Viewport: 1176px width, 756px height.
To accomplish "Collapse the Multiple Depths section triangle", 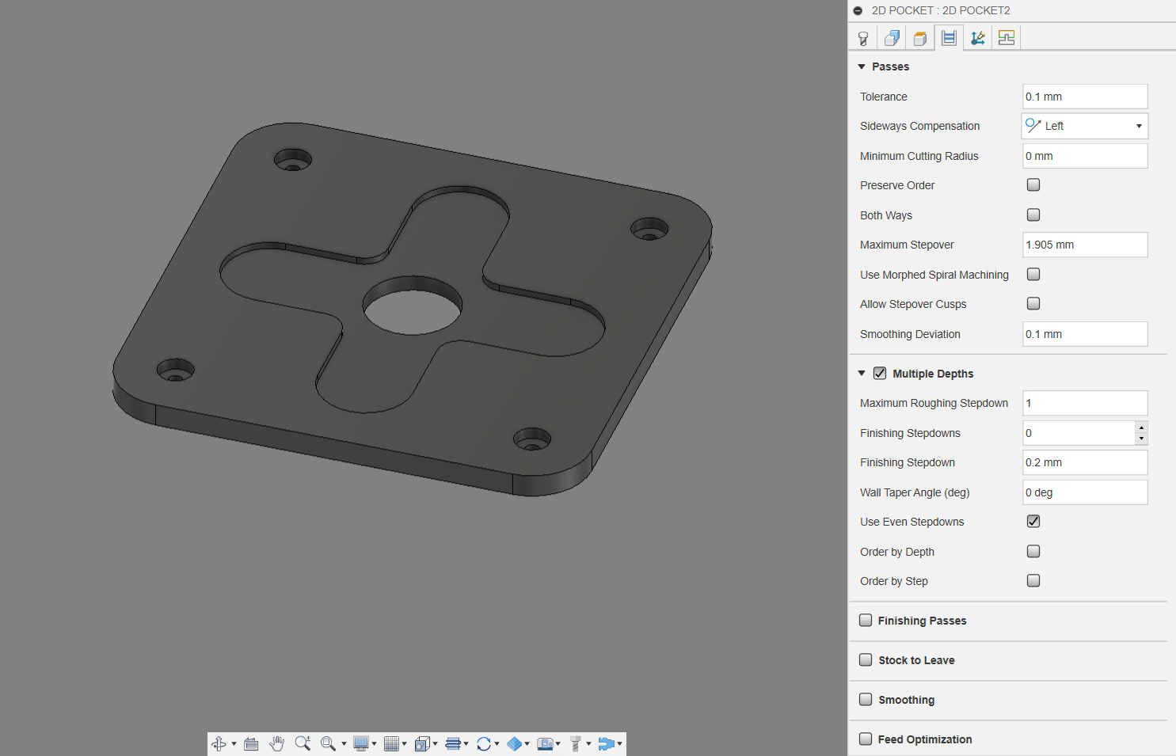I will tap(862, 373).
